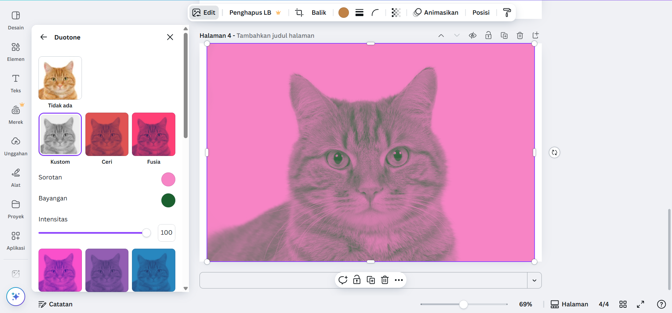Lock page 4 from the page header
Viewport: 672px width, 313px height.
tap(488, 36)
